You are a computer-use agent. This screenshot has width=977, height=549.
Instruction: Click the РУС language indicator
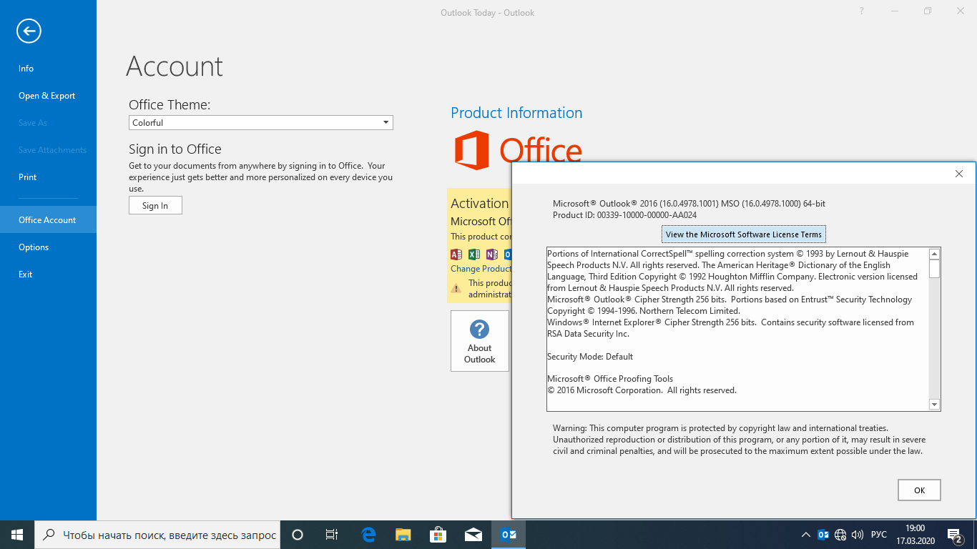point(879,535)
